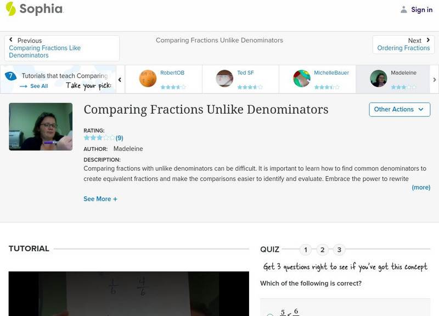Expand description with See More +

tap(100, 199)
